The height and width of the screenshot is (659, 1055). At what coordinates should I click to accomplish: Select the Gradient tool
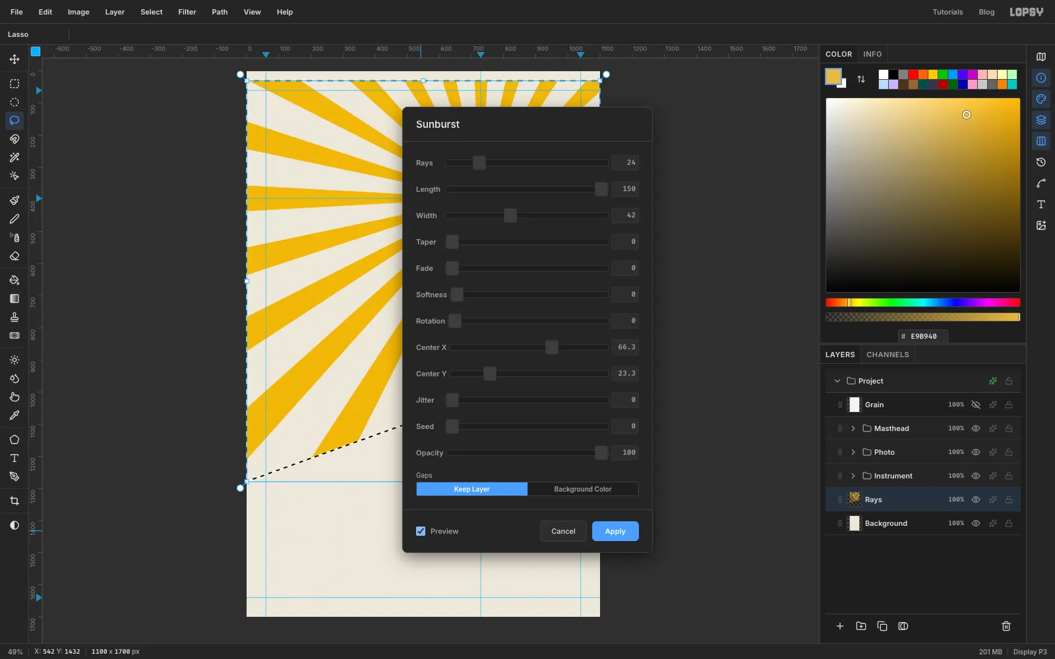coord(15,299)
